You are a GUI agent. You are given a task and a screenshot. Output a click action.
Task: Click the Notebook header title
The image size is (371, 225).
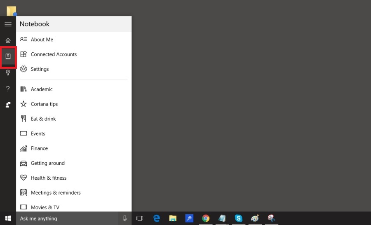point(35,24)
